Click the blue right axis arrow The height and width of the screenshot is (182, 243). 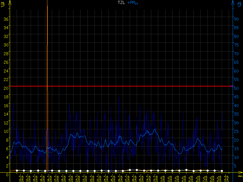(233, 2)
